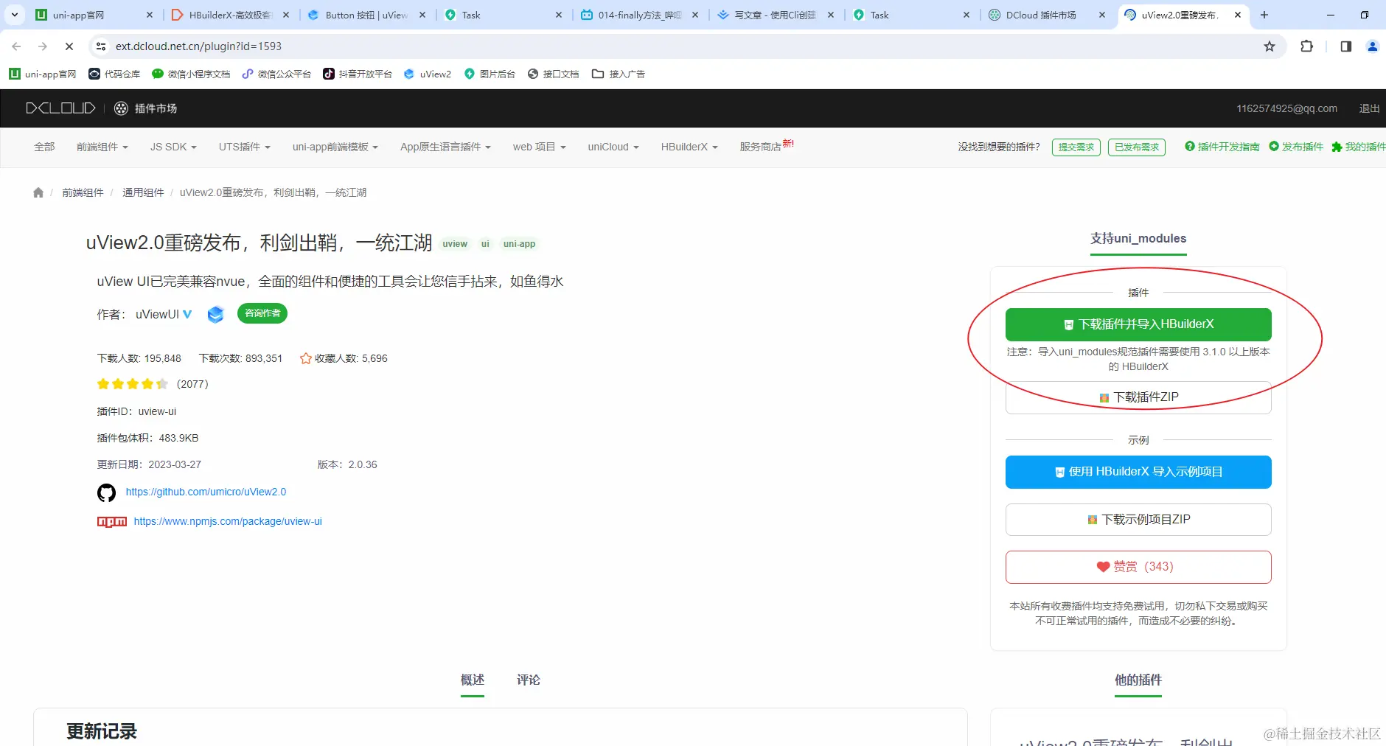Expand the JS SDK dropdown menu
1386x746 pixels.
tap(173, 147)
